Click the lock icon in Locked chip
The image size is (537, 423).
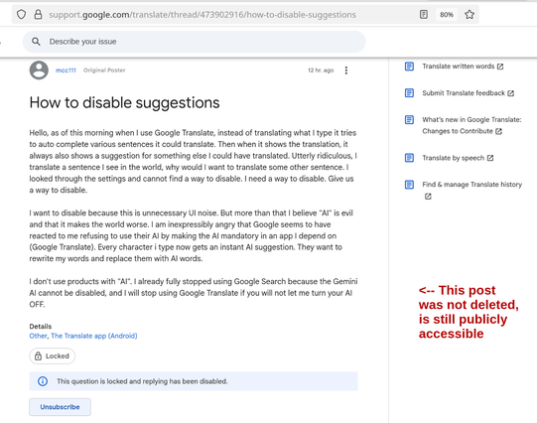(x=38, y=355)
